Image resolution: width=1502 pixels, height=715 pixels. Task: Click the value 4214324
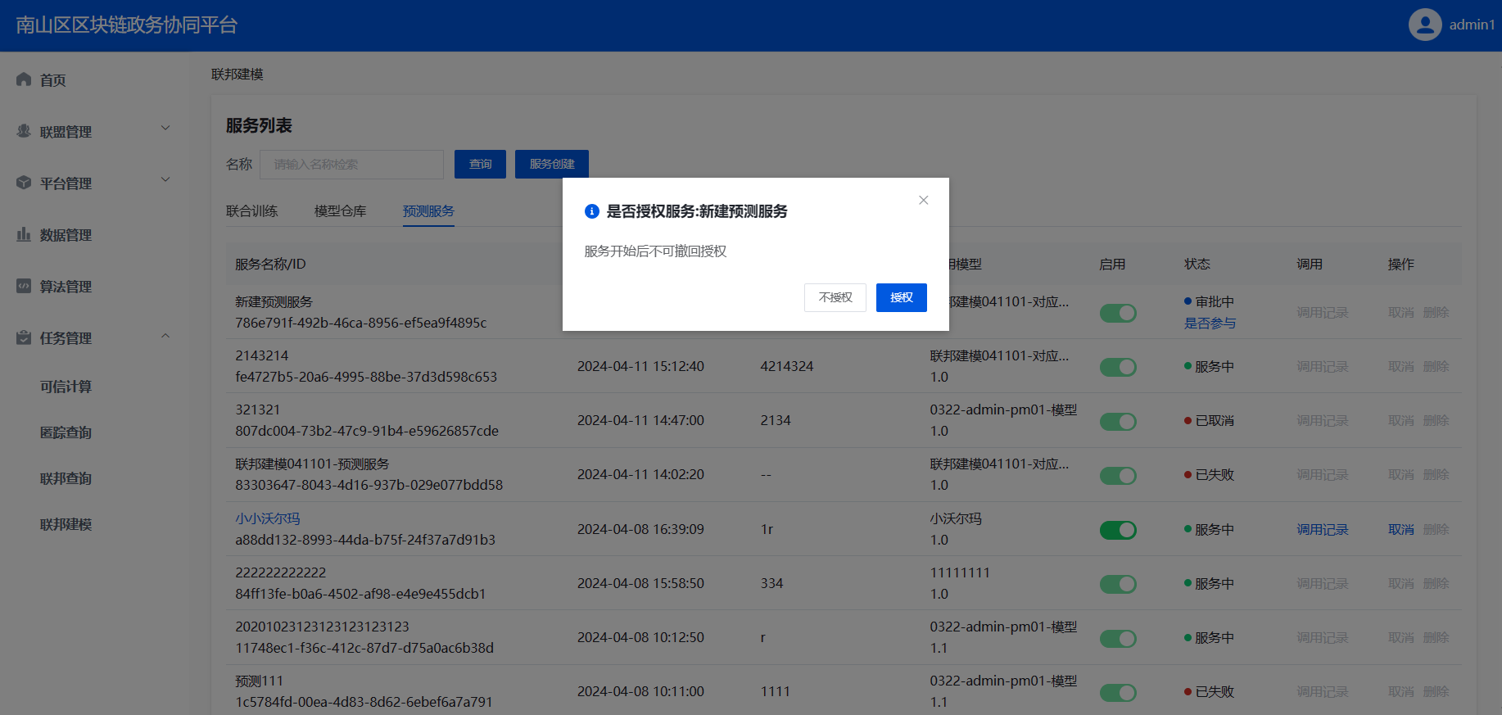tap(786, 367)
